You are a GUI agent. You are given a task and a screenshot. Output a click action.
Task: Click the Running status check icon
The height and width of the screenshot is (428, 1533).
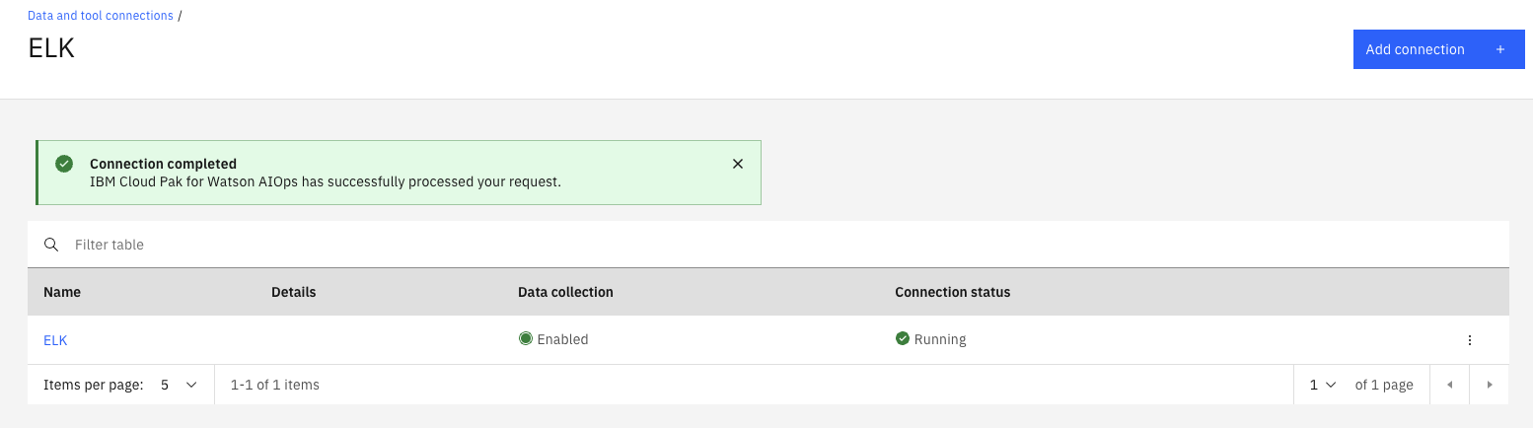click(902, 338)
